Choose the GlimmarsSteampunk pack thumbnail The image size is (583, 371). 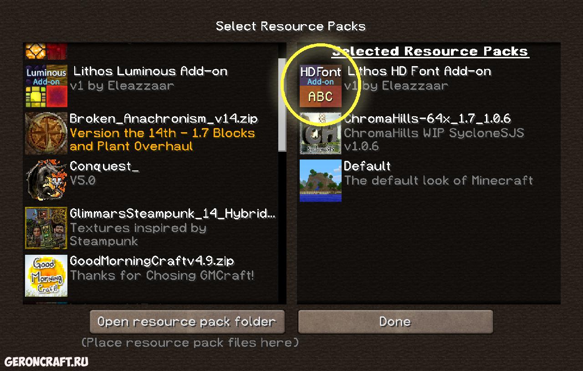click(46, 228)
